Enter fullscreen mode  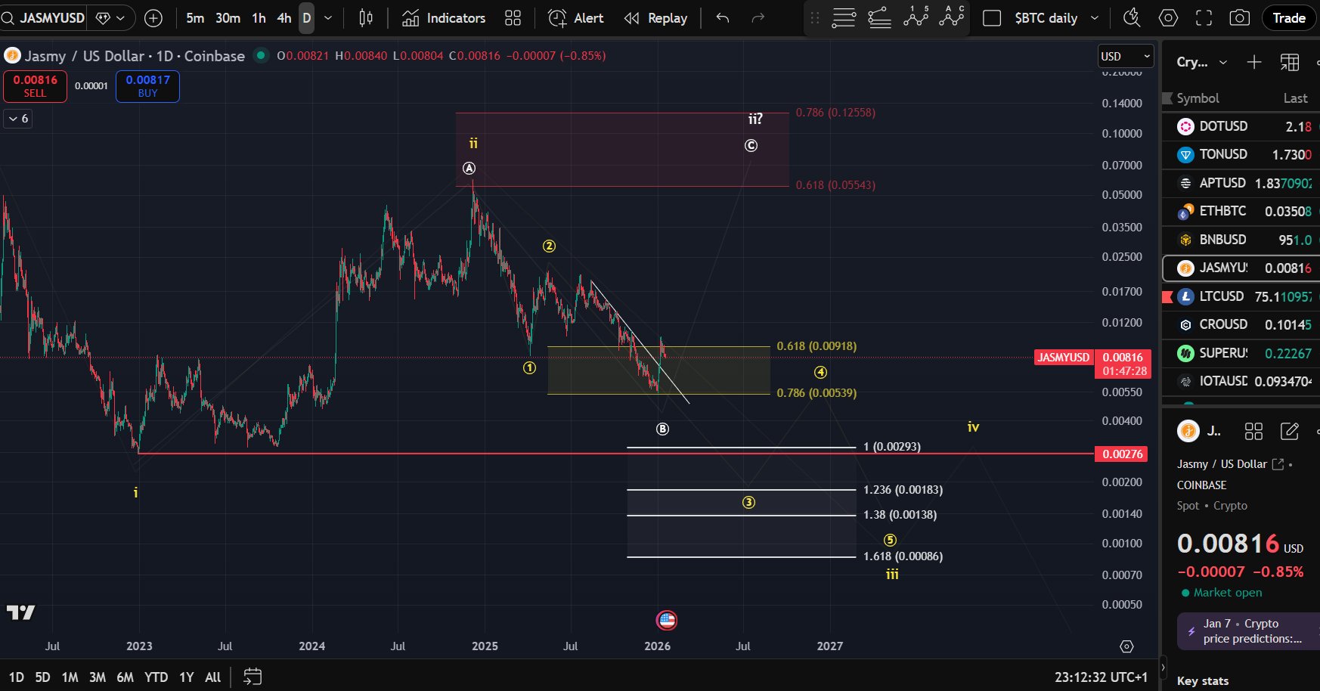[1204, 18]
